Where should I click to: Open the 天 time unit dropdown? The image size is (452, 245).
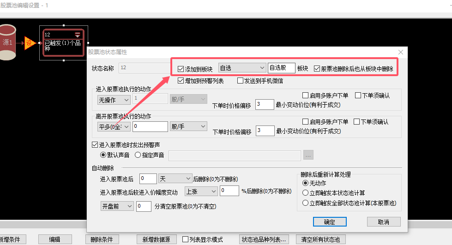point(175,179)
